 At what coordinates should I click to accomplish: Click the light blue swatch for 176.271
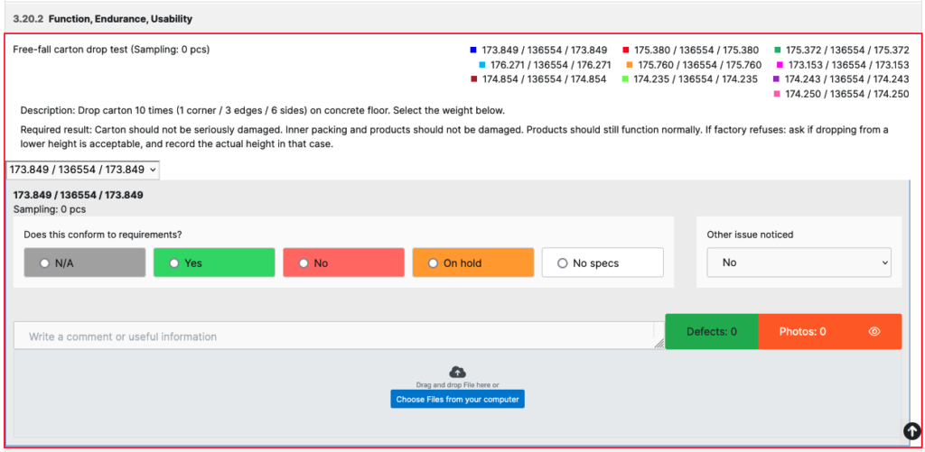(482, 65)
